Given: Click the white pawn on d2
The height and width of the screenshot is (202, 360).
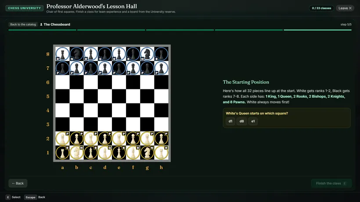Looking at the screenshot, I should click(104, 138).
